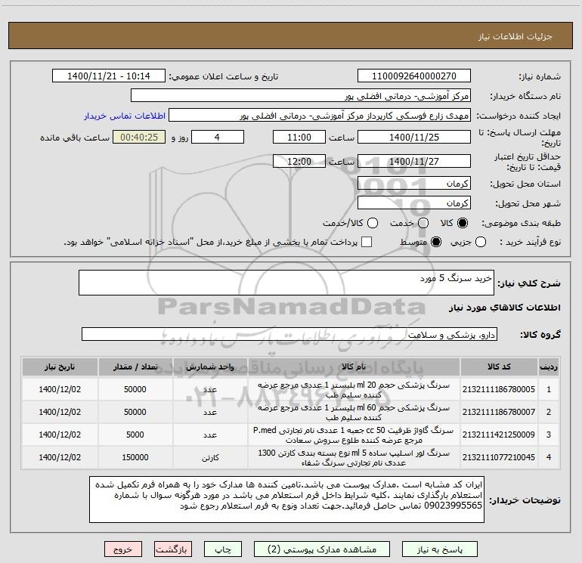Open اطلاعات تماس خریدار link
The image size is (582, 563).
[125, 116]
